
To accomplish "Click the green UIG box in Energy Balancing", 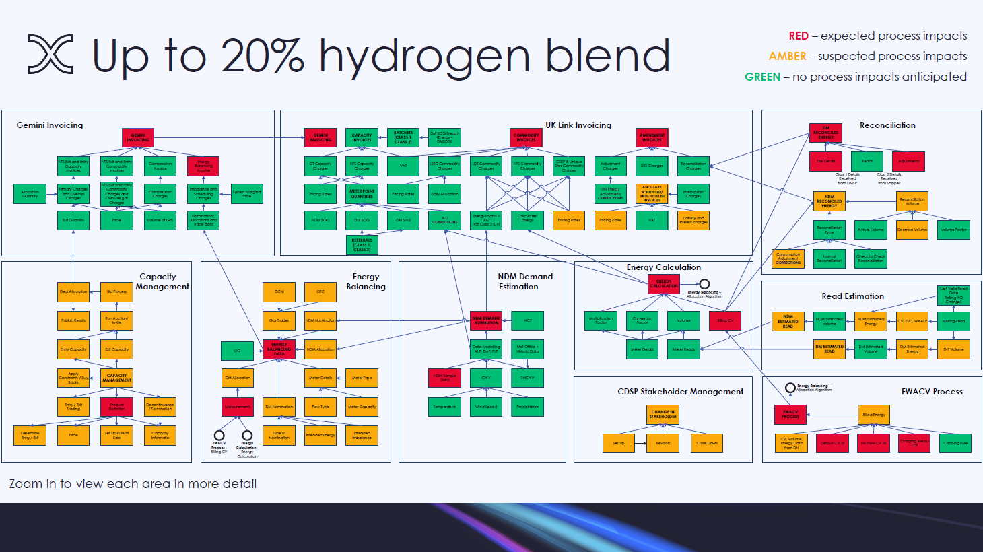I will (237, 351).
